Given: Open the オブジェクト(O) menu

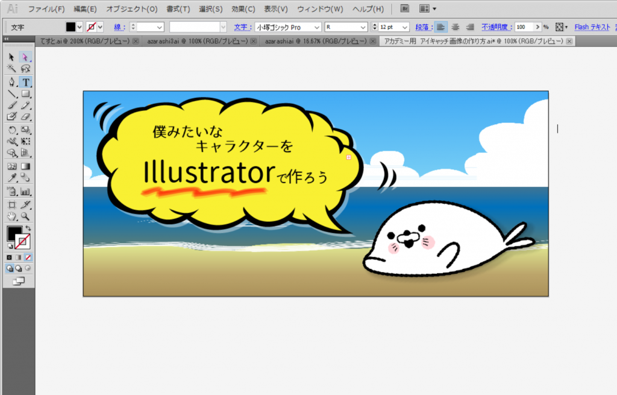Looking at the screenshot, I should tap(132, 8).
